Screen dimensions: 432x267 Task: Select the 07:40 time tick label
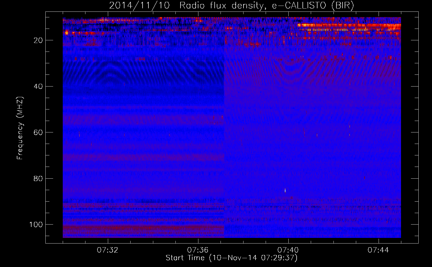coord(288,250)
